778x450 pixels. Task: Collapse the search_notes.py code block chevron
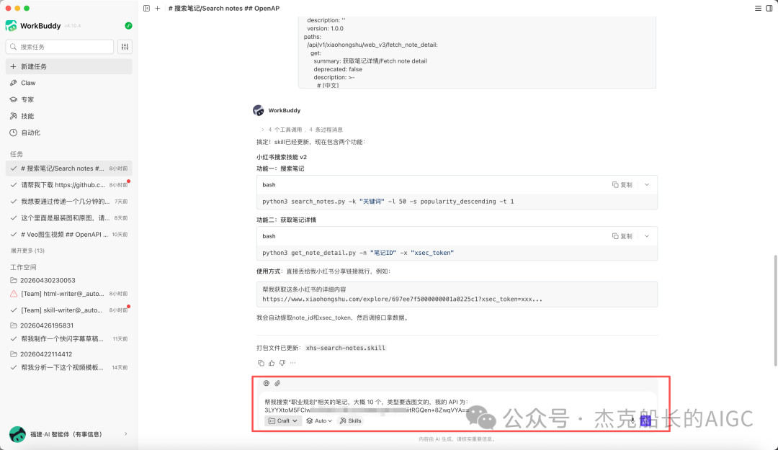[647, 184]
